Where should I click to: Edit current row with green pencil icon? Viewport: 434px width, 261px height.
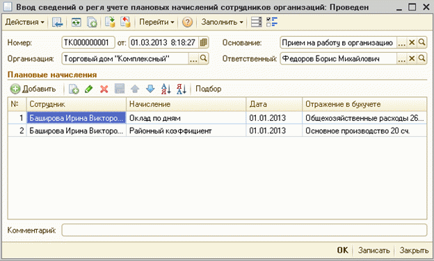click(x=88, y=89)
